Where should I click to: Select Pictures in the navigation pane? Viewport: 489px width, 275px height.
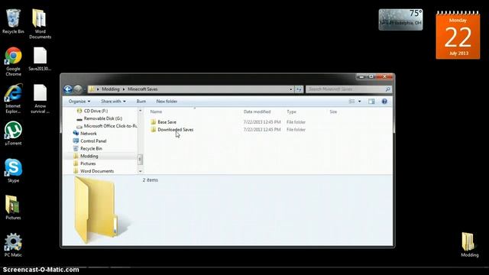pyautogui.click(x=85, y=163)
